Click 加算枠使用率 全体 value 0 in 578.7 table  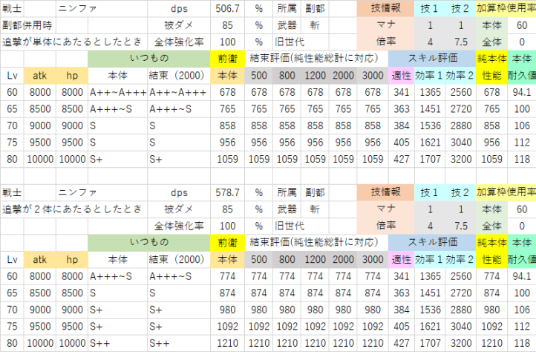pos(522,226)
